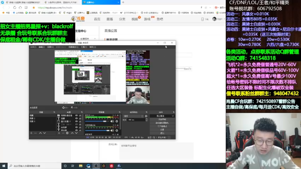Image resolution: width=301 pixels, height=169 pixels.
Task: Adjust the first mixer channel volume slider
Action: 97,121
